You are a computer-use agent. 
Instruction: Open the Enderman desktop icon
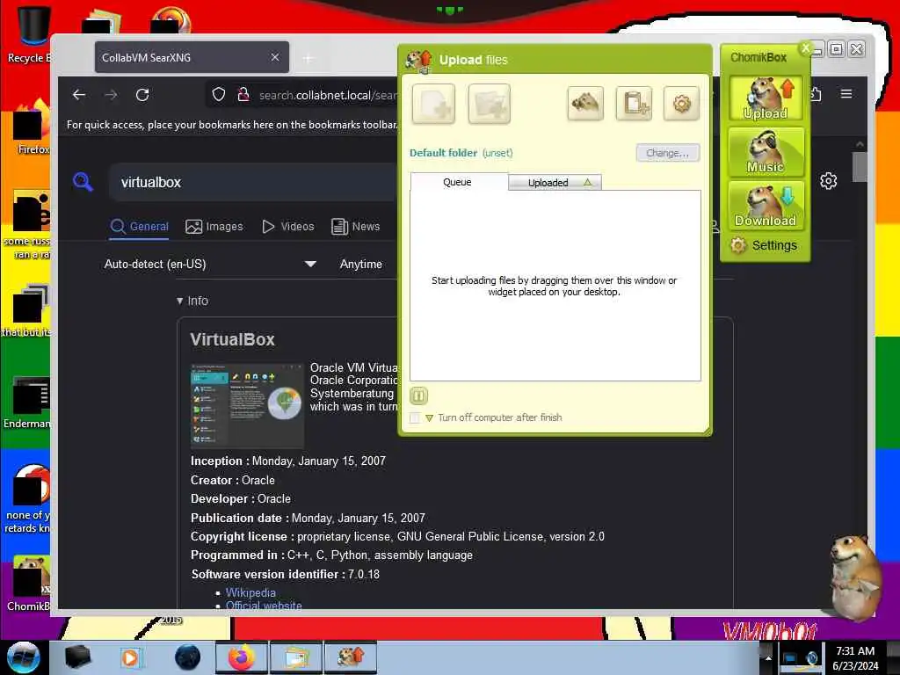(x=29, y=403)
